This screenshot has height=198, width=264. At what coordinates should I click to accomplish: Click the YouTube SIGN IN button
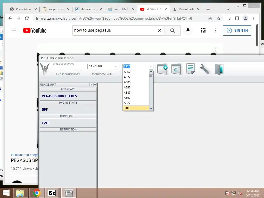click(237, 30)
